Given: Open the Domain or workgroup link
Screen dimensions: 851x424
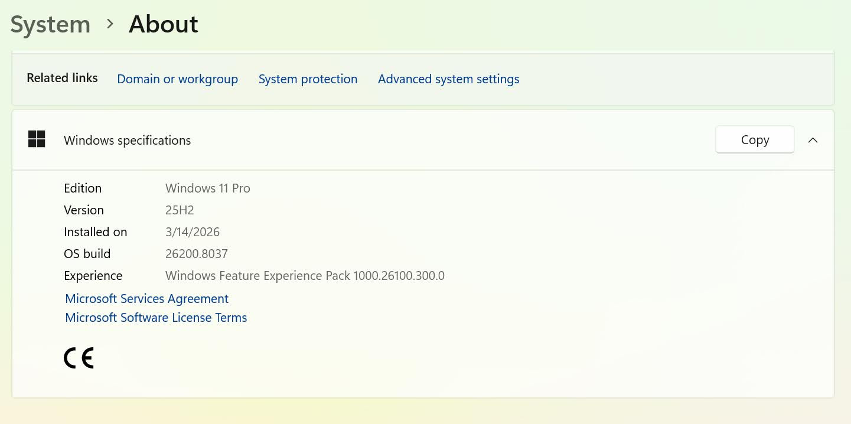Looking at the screenshot, I should (177, 79).
